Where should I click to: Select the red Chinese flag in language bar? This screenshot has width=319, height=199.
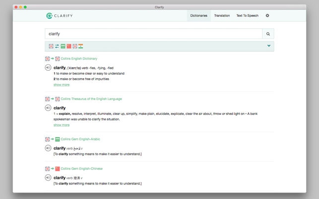(69, 46)
